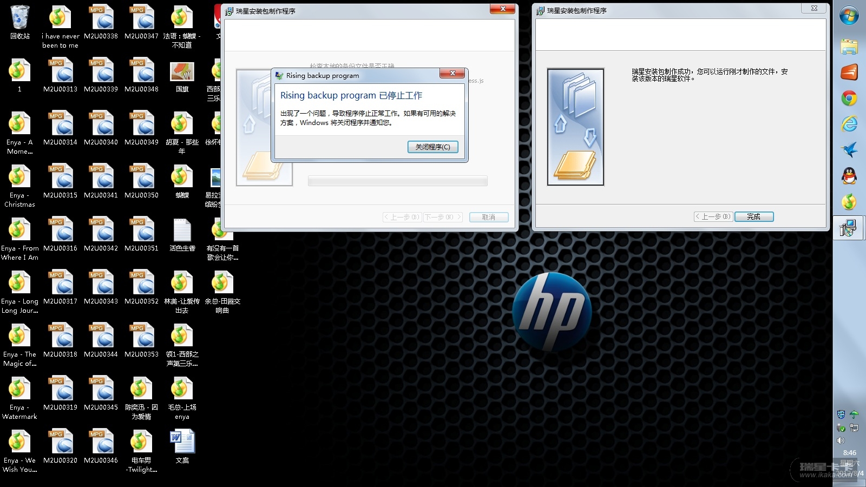Select the 'Enya - Long Long Jour...' music file
The height and width of the screenshot is (487, 866).
point(19,292)
